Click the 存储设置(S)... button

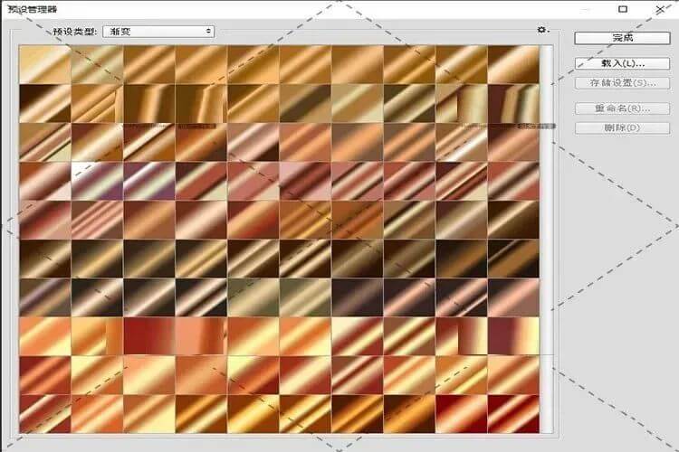coord(622,83)
